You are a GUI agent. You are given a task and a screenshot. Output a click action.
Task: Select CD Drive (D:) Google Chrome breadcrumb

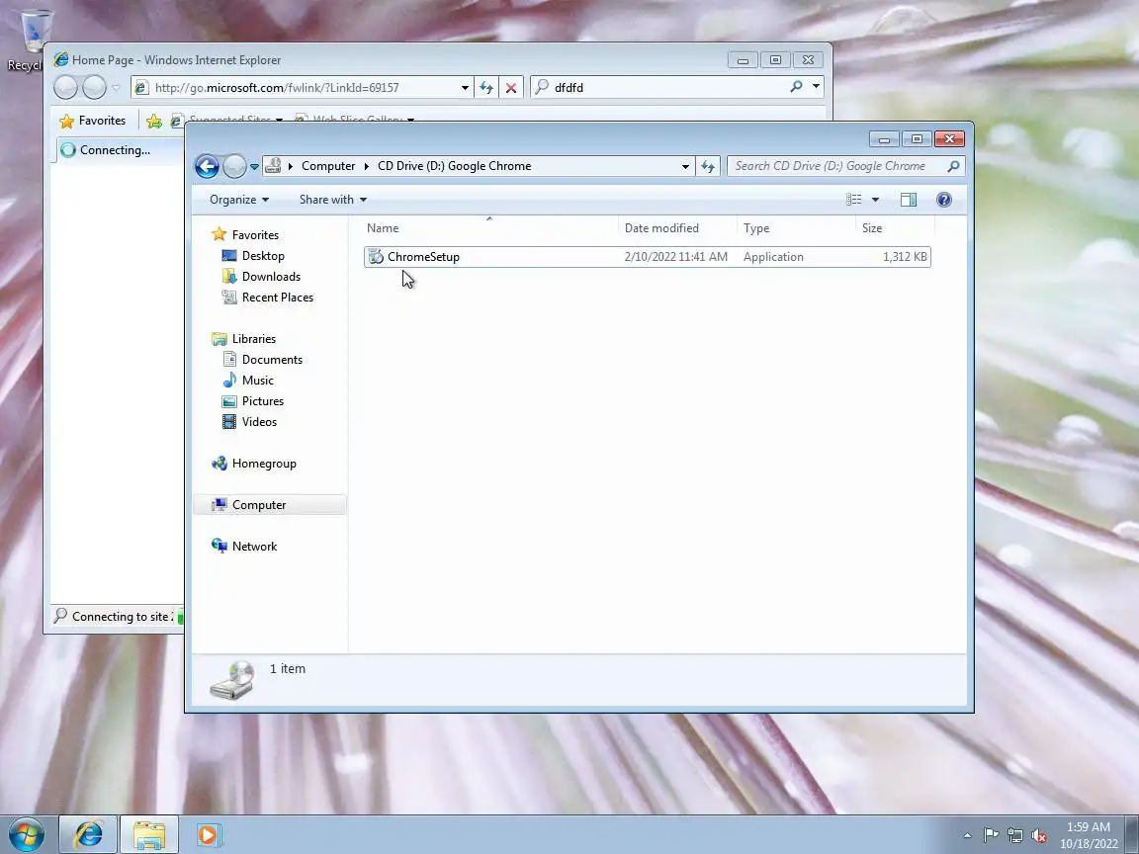[454, 166]
